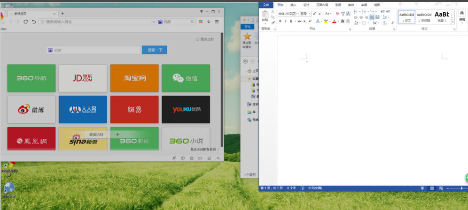Switch to the 插入 ribbon tab
The height and width of the screenshot is (210, 468).
[x=293, y=5]
